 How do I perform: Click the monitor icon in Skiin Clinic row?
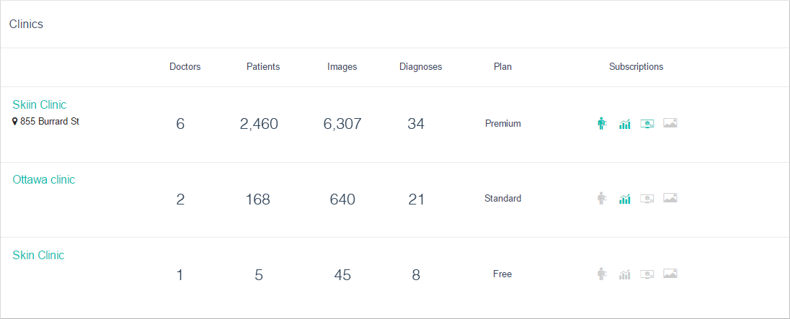coord(647,124)
